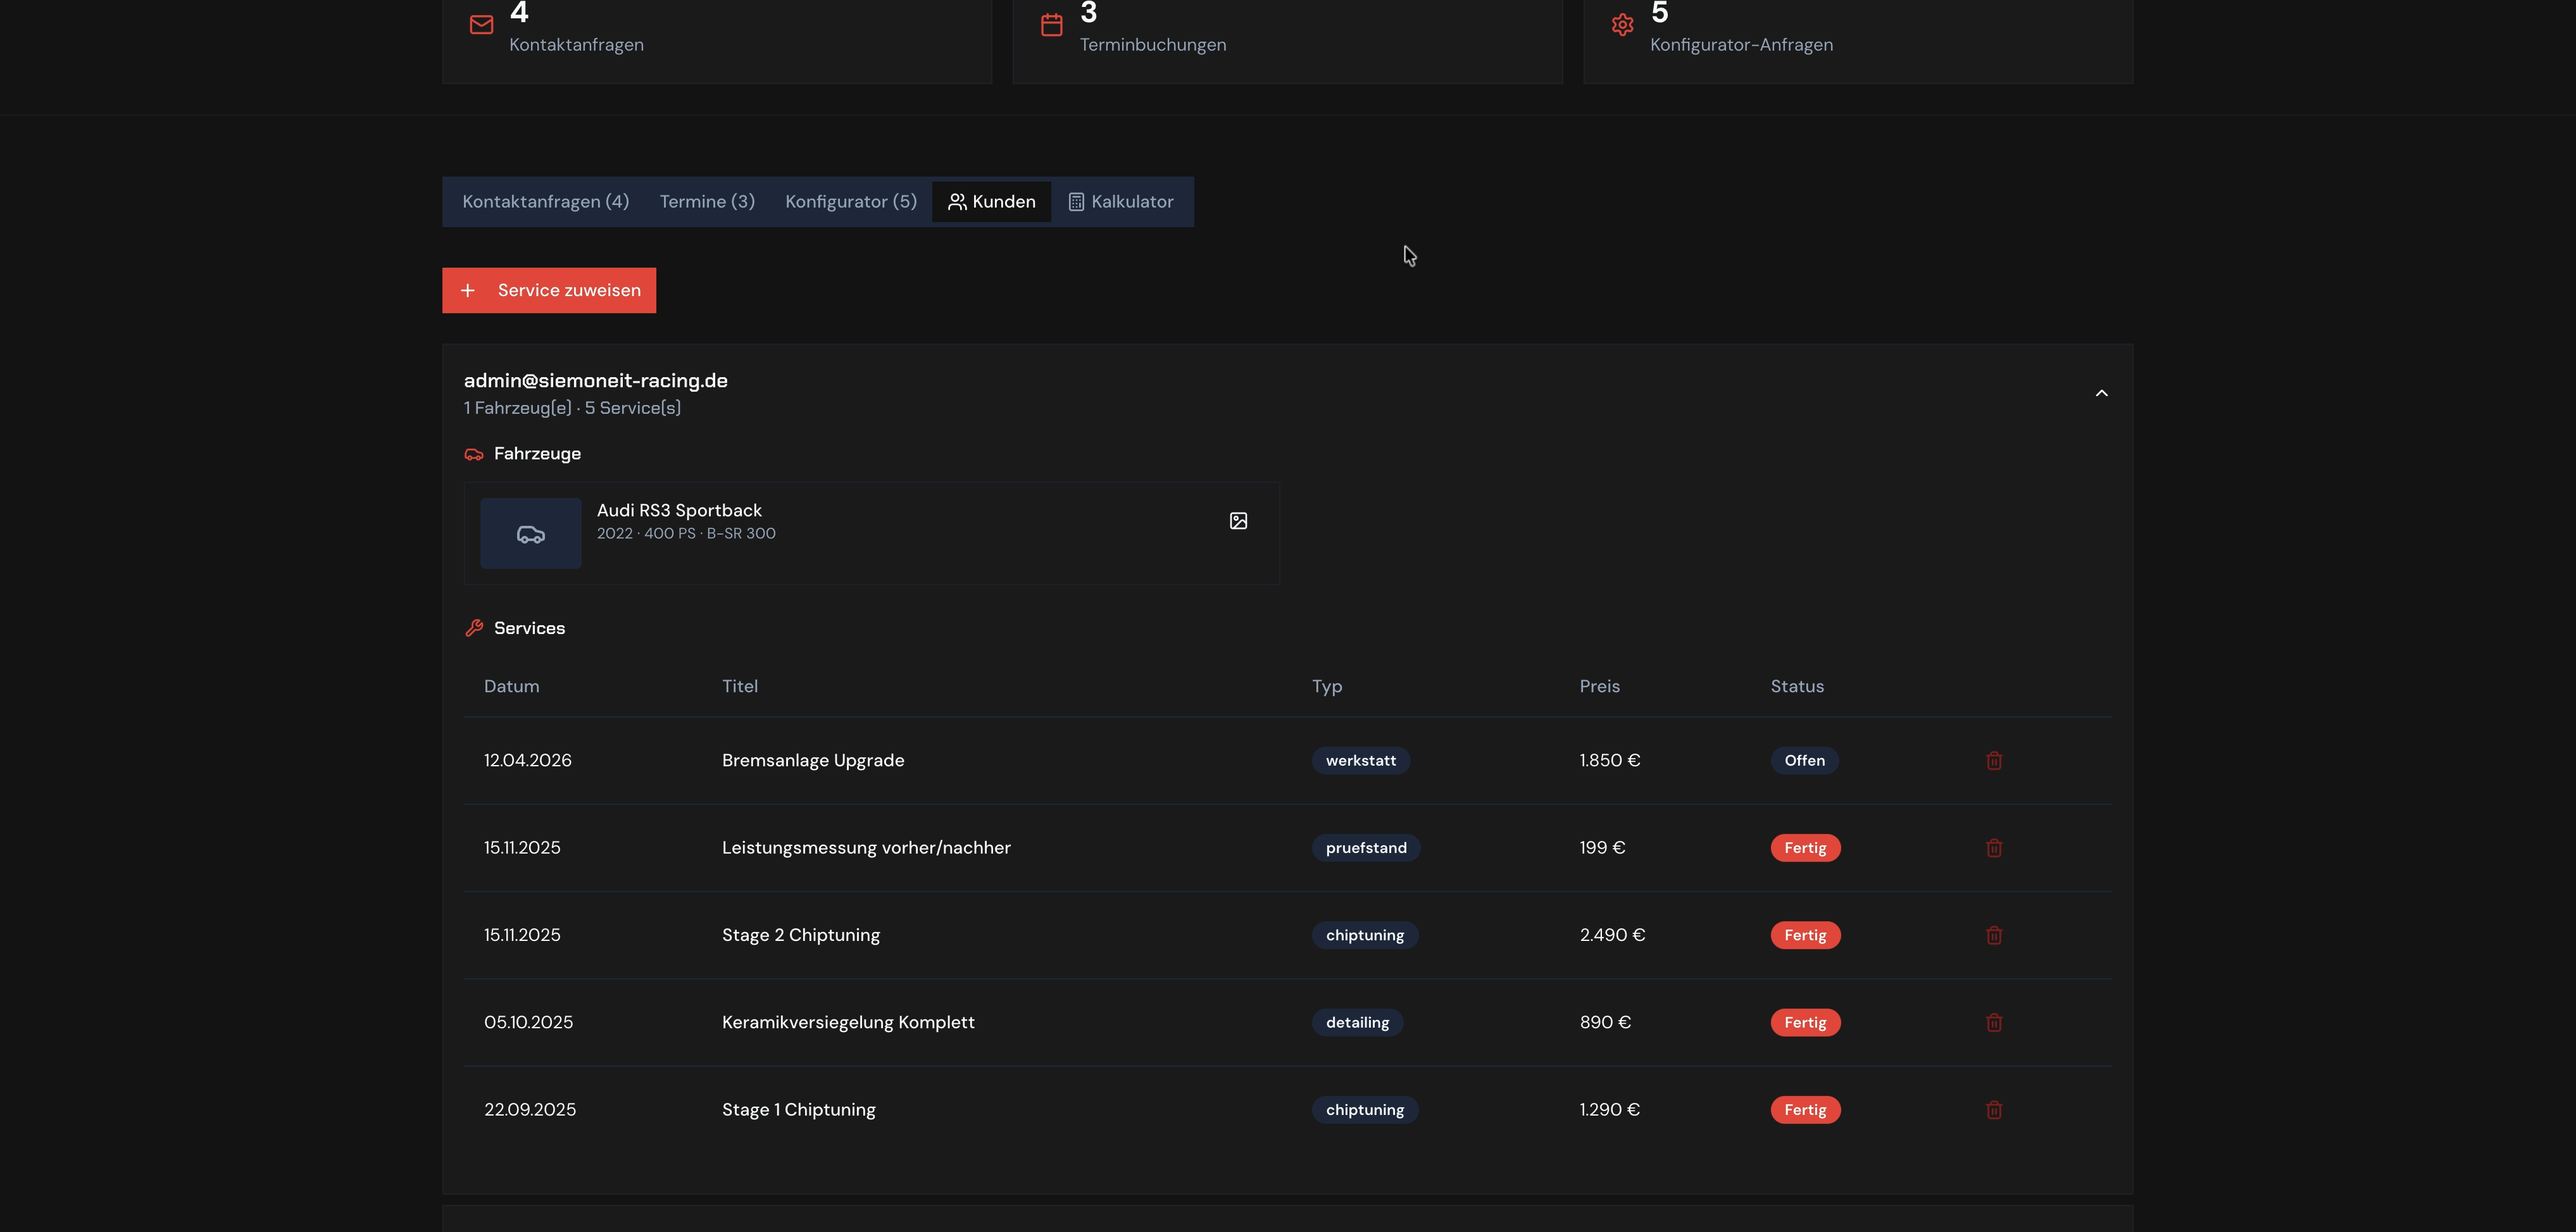
Task: Click Fertig status of Stage 2 Chiptuning
Action: (x=1805, y=935)
